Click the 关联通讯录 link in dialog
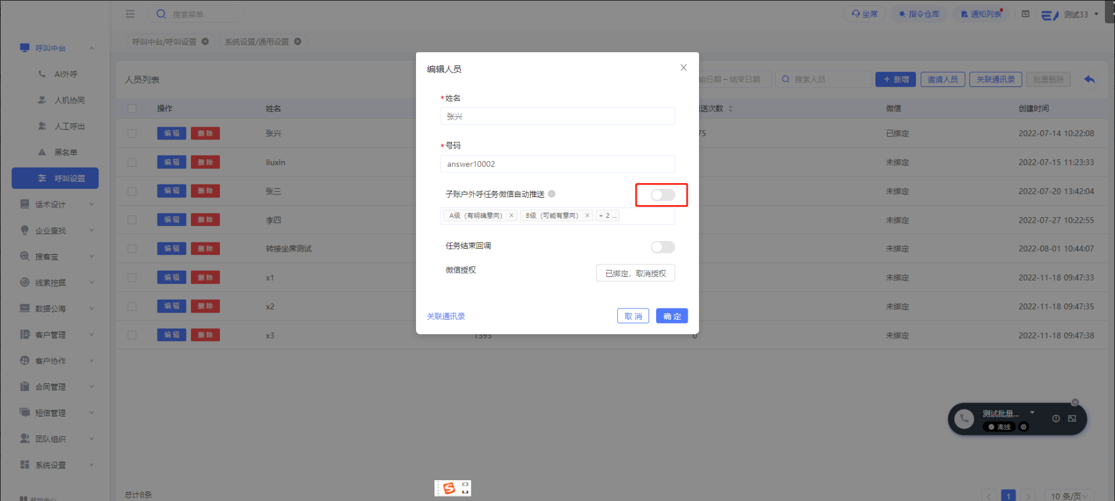 click(x=446, y=316)
